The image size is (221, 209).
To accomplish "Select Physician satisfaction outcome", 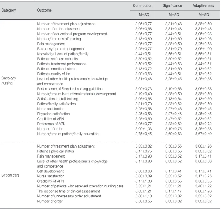I will point(53,114).
